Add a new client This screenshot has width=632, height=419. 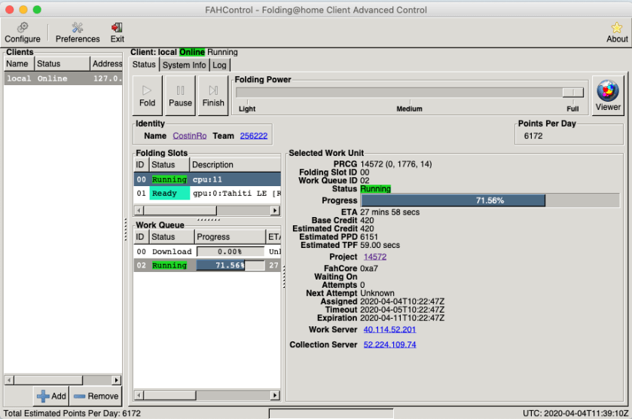click(51, 396)
